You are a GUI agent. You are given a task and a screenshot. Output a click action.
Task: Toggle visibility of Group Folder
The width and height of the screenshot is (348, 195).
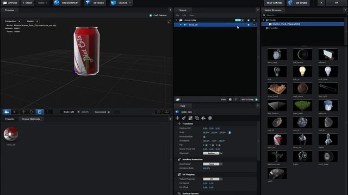pos(248,20)
